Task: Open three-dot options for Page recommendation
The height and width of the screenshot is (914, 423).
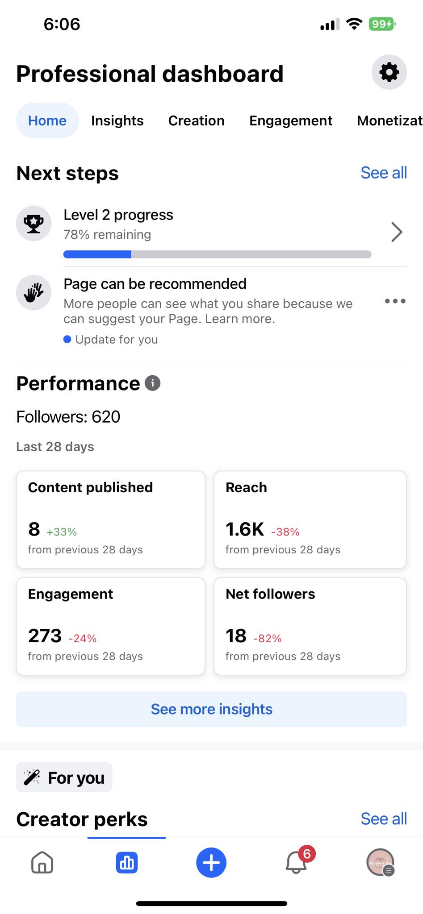Action: click(395, 301)
